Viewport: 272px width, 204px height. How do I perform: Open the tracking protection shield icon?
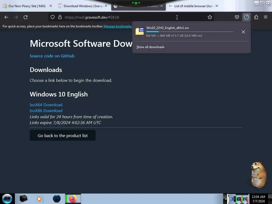[x=53, y=17]
